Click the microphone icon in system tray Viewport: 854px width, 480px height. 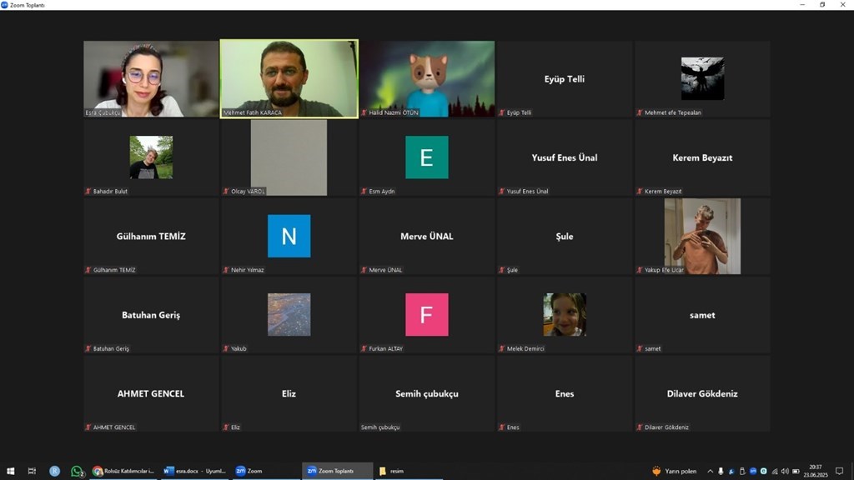pos(721,471)
